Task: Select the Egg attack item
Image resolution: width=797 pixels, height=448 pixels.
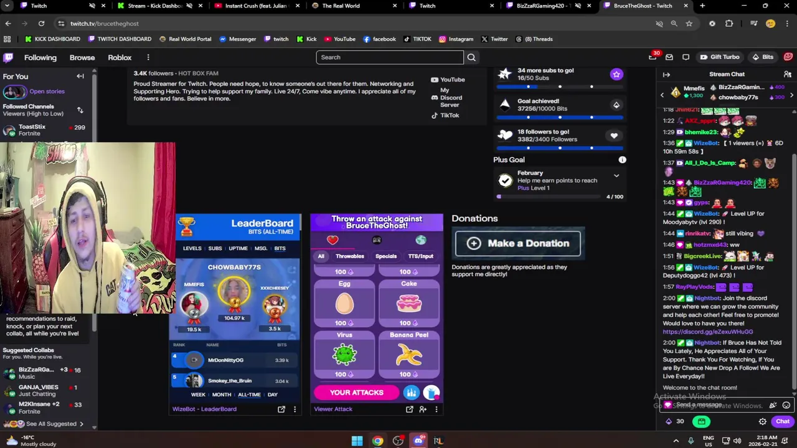Action: click(x=344, y=303)
